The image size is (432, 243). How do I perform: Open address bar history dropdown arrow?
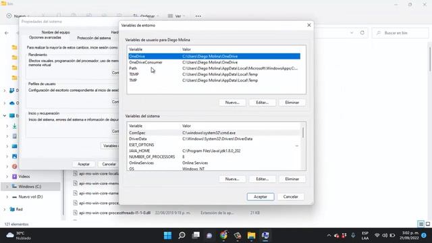pos(352,33)
